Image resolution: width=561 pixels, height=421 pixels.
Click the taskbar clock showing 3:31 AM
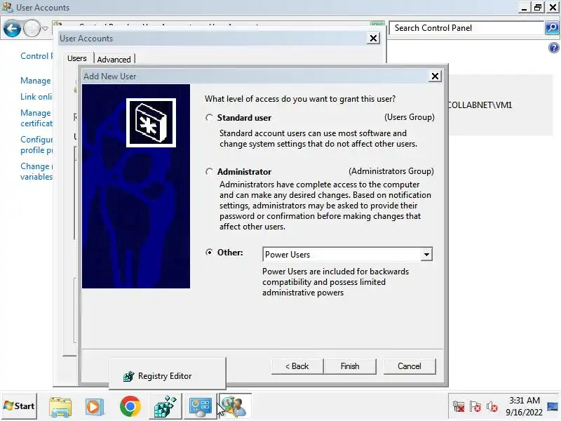(524, 406)
